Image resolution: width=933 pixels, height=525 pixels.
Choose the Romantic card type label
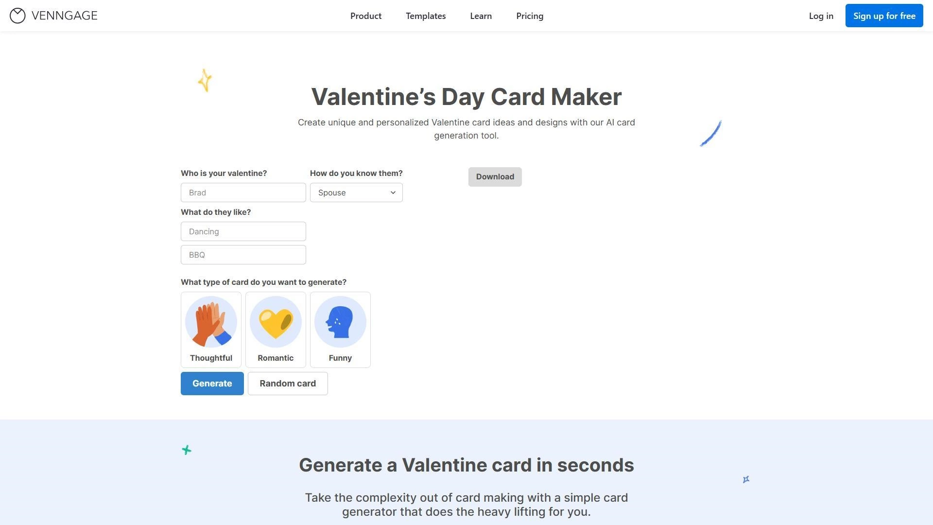(276, 358)
